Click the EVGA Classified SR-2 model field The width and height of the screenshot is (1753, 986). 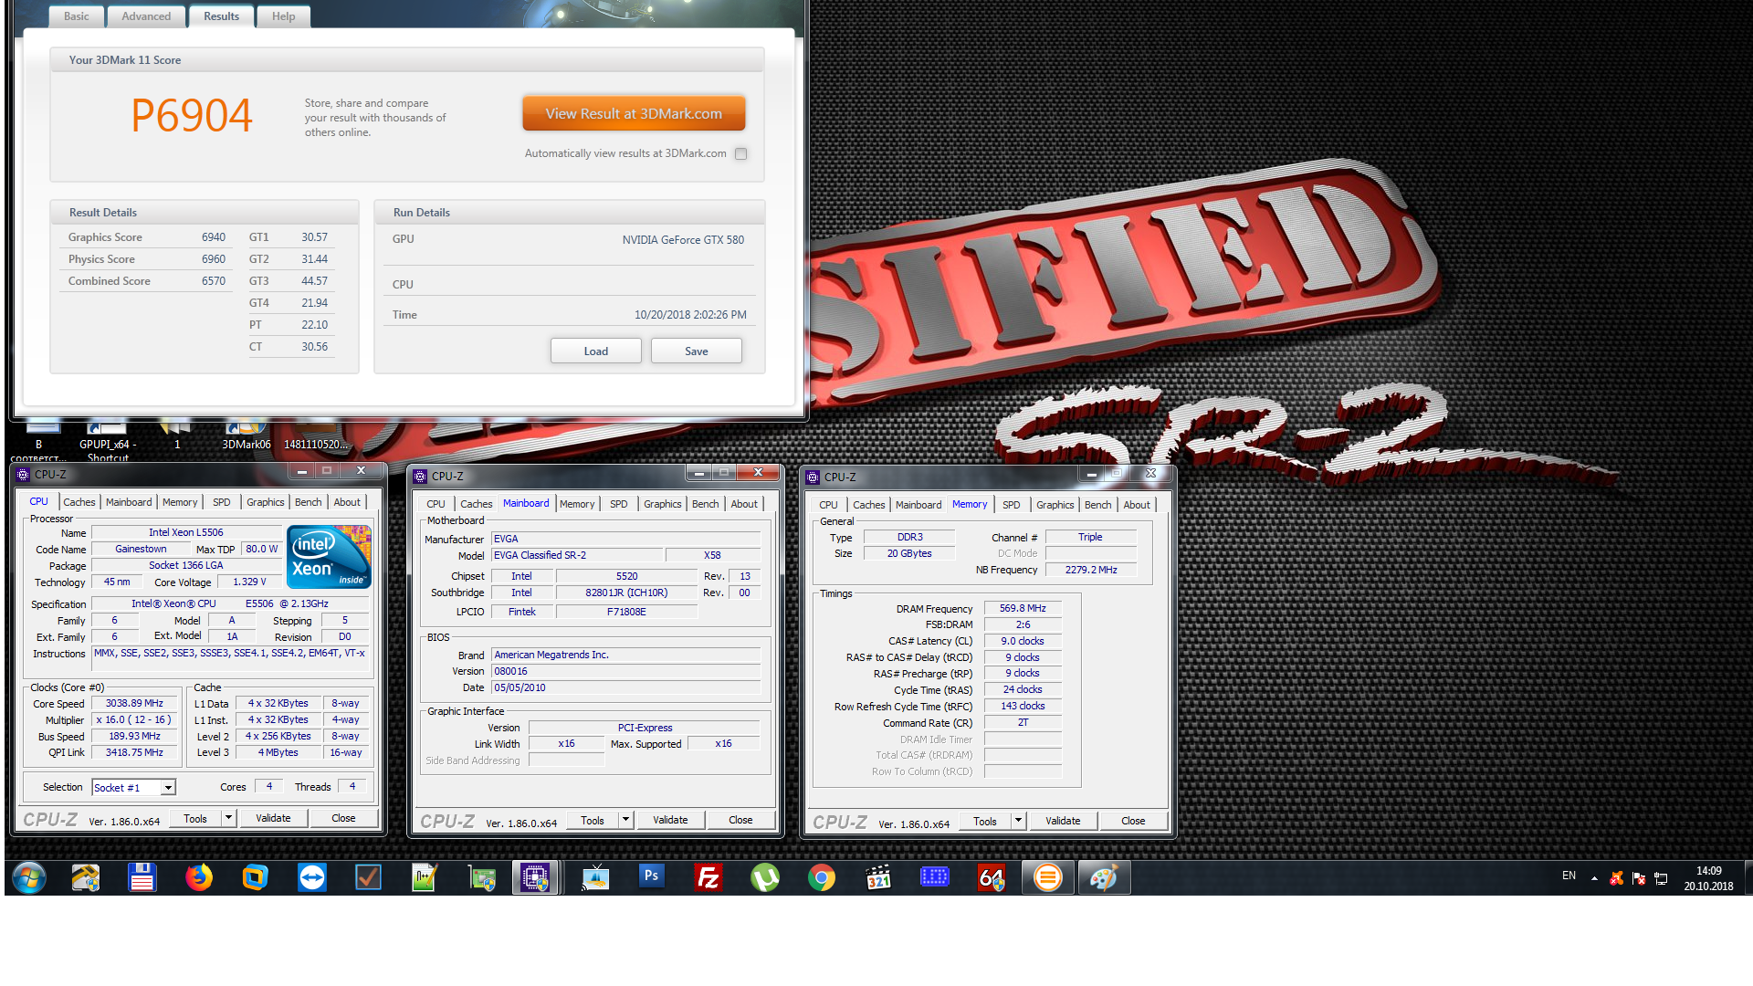click(577, 555)
